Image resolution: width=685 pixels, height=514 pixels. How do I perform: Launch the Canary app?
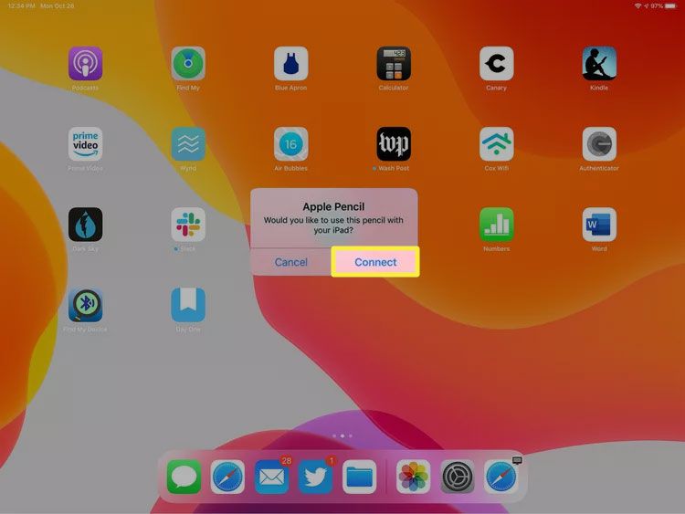(497, 64)
